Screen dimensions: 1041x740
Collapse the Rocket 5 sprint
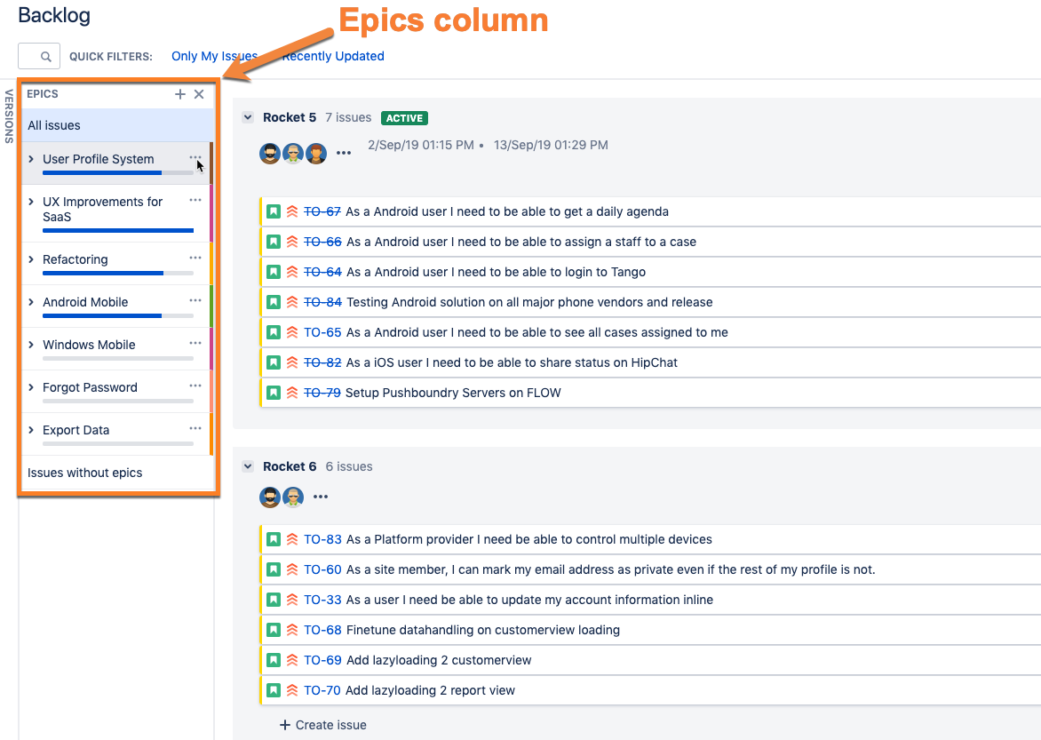(248, 117)
